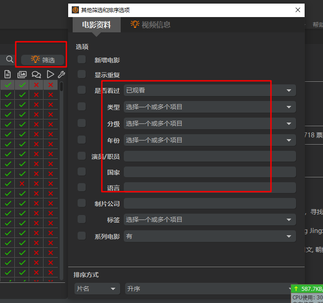This screenshot has width=323, height=303.
Task: Enable the 新增电影 checkbox
Action: click(82, 60)
